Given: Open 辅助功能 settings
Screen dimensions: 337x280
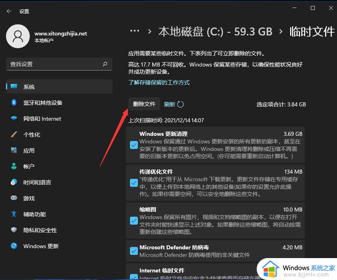Looking at the screenshot, I should (59, 214).
